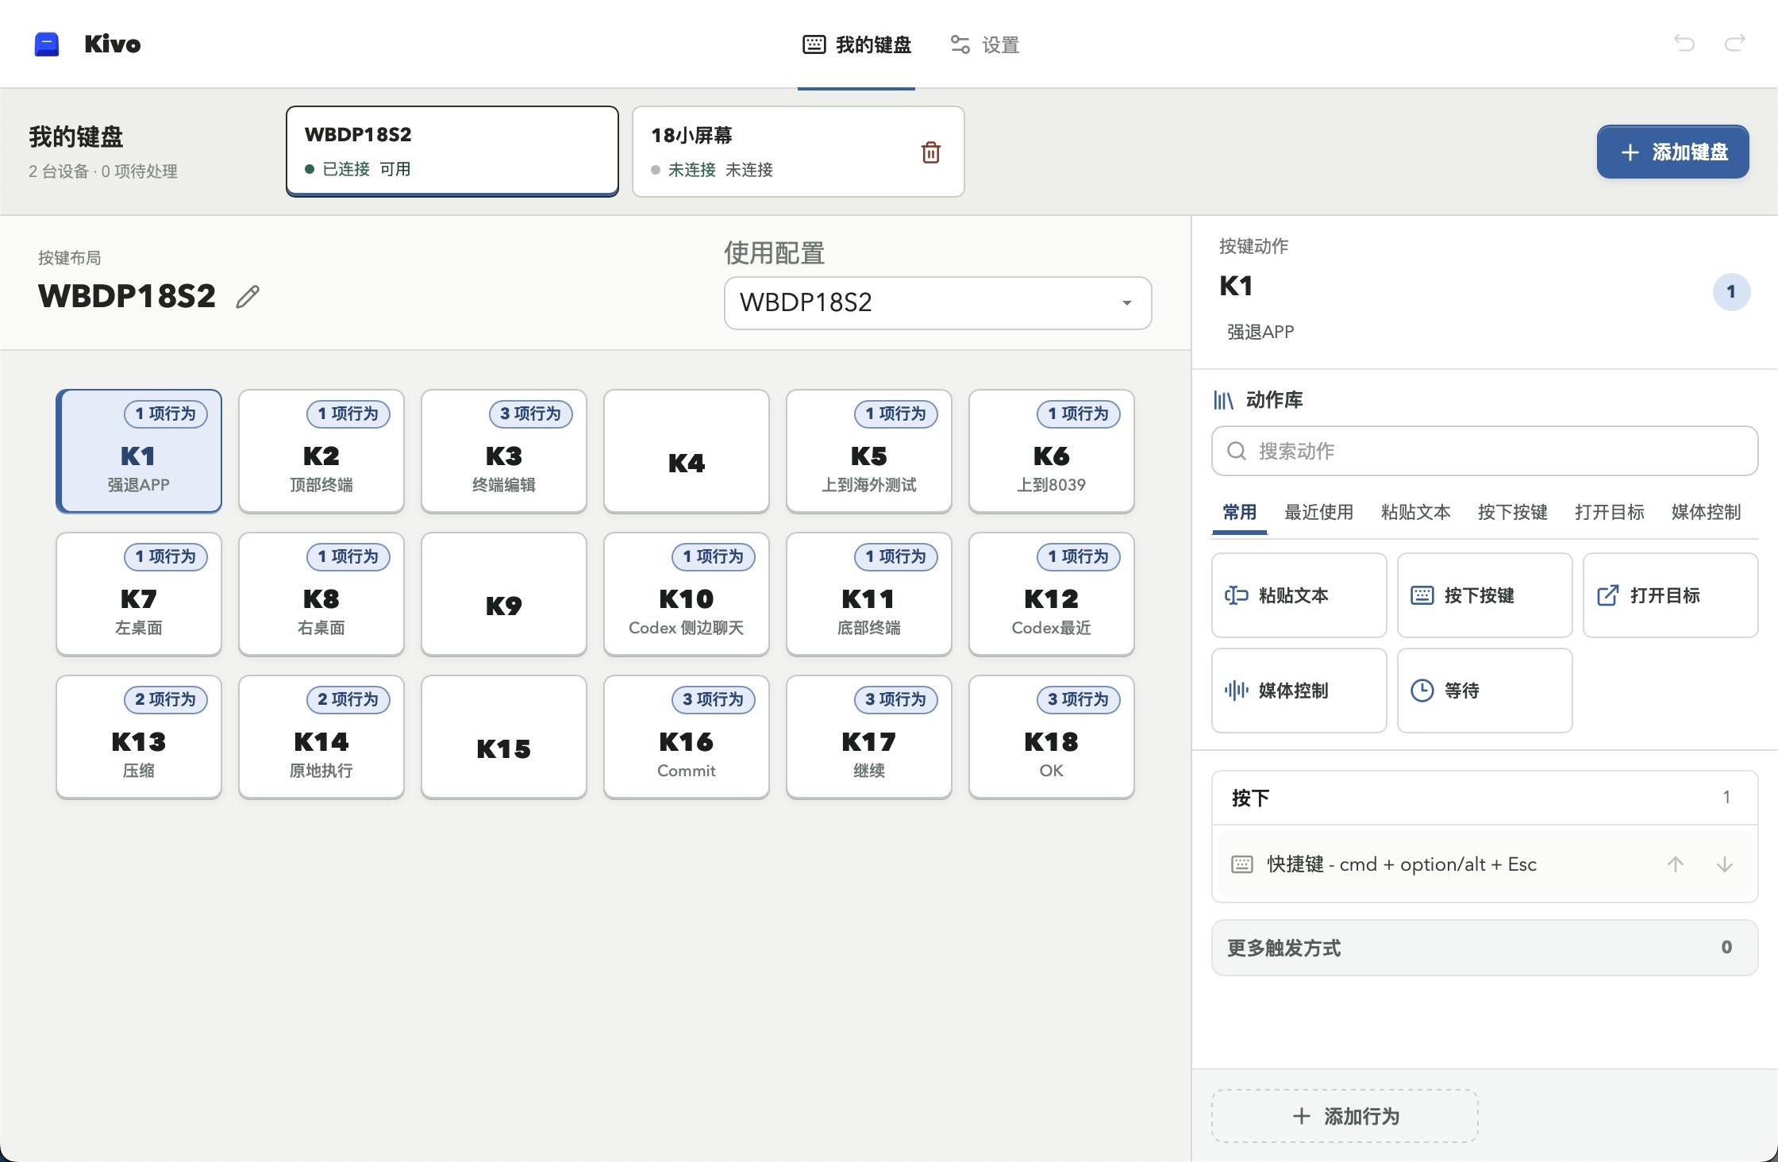Select key K2 顶部终端

(x=321, y=451)
